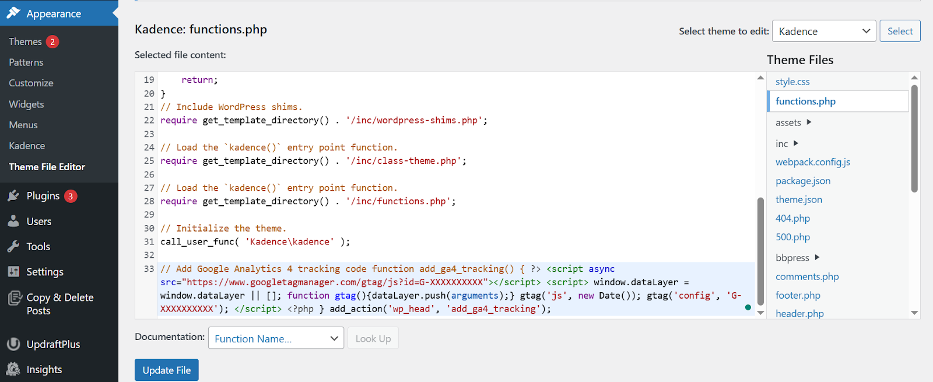Open Menus in the sidebar
Screen dimensions: 933x382
point(23,125)
